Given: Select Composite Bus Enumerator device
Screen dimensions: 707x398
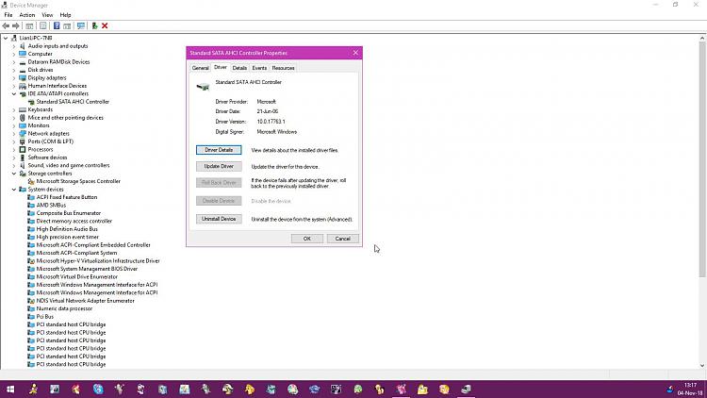Looking at the screenshot, I should coord(69,213).
